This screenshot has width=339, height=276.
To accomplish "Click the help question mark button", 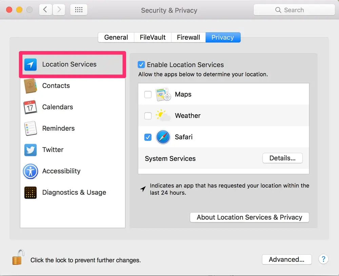I will point(323,259).
